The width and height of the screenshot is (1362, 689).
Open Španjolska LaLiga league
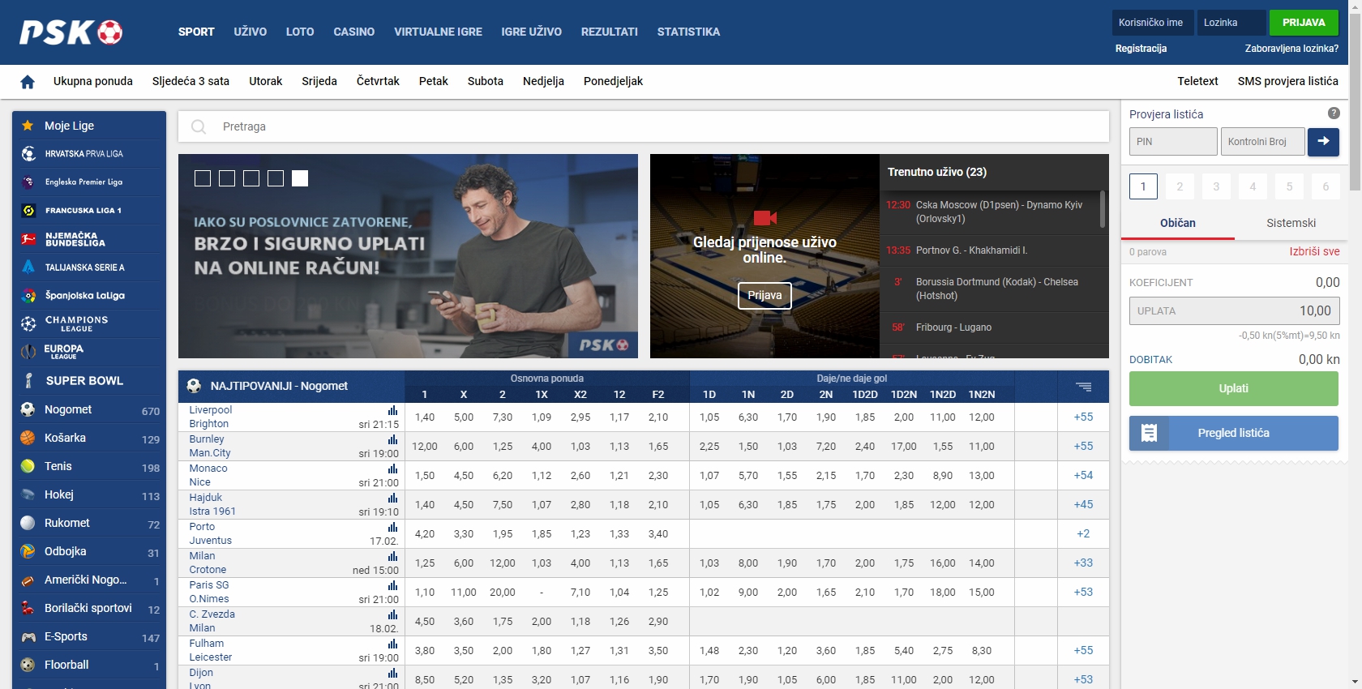click(89, 296)
